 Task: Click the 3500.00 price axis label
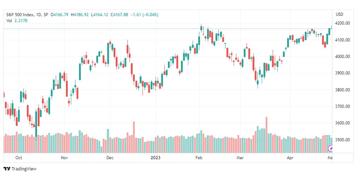343,140
